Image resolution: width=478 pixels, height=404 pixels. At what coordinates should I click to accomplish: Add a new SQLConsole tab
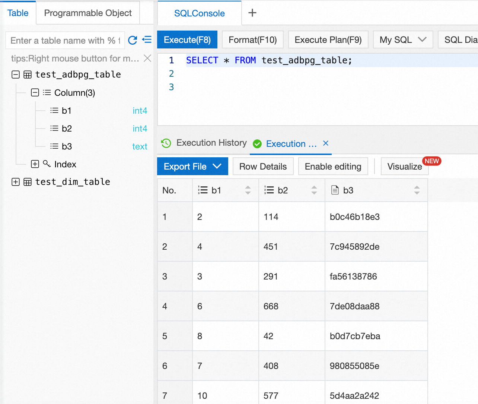tap(252, 13)
